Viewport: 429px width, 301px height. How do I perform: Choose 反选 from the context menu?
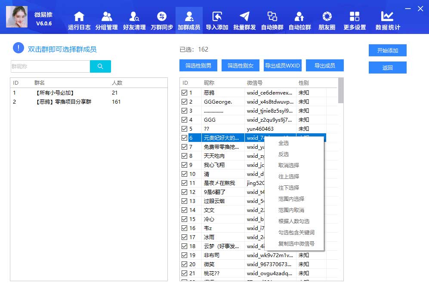tap(284, 154)
